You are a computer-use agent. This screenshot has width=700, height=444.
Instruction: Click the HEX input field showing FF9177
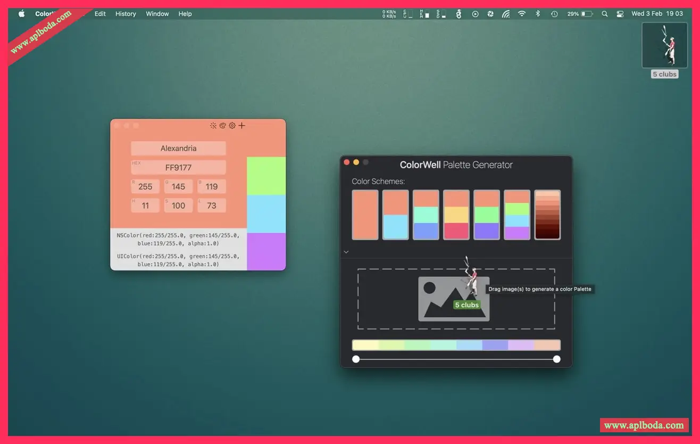[178, 168]
